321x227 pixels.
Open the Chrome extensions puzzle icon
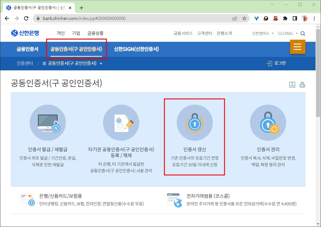285,18
